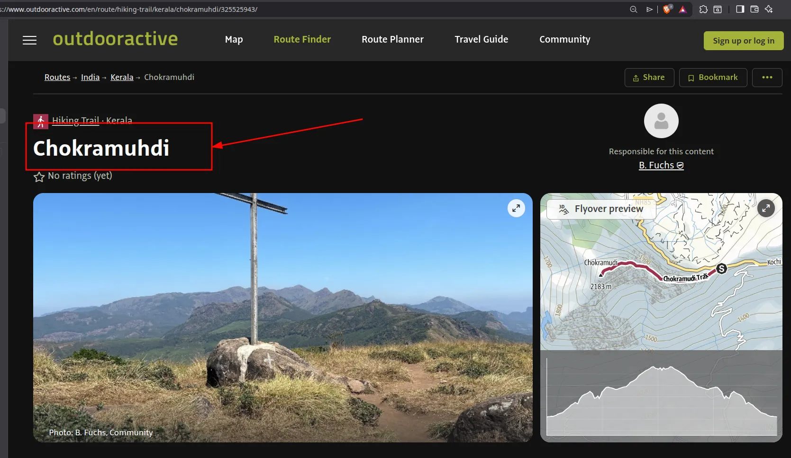The image size is (791, 458).
Task: Open the browser extensions puzzle icon
Action: pyautogui.click(x=703, y=9)
